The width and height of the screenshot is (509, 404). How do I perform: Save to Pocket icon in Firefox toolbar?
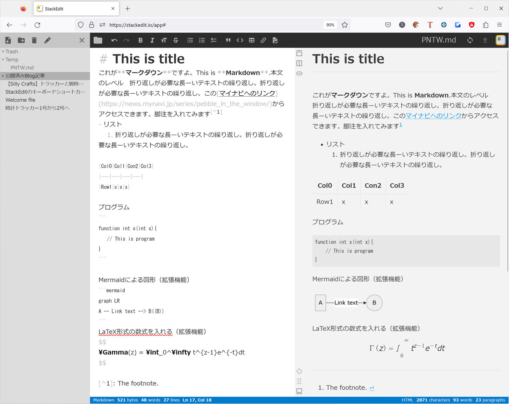coord(388,25)
